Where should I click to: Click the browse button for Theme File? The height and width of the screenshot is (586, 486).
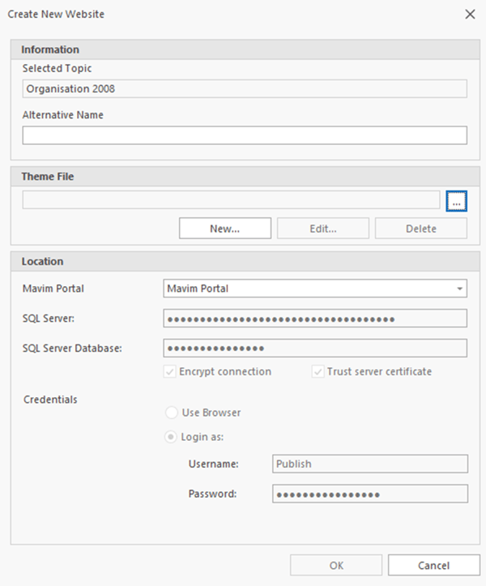tap(457, 200)
